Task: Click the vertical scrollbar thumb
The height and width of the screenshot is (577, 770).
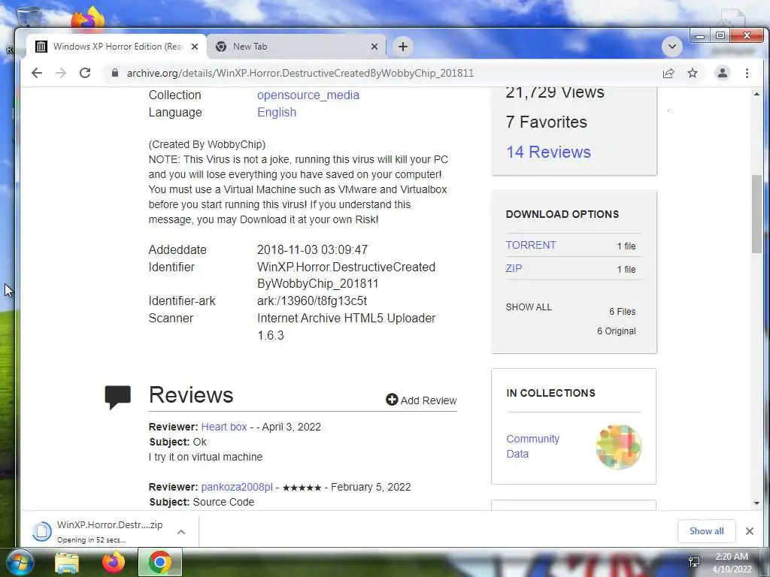Action: coord(756,214)
